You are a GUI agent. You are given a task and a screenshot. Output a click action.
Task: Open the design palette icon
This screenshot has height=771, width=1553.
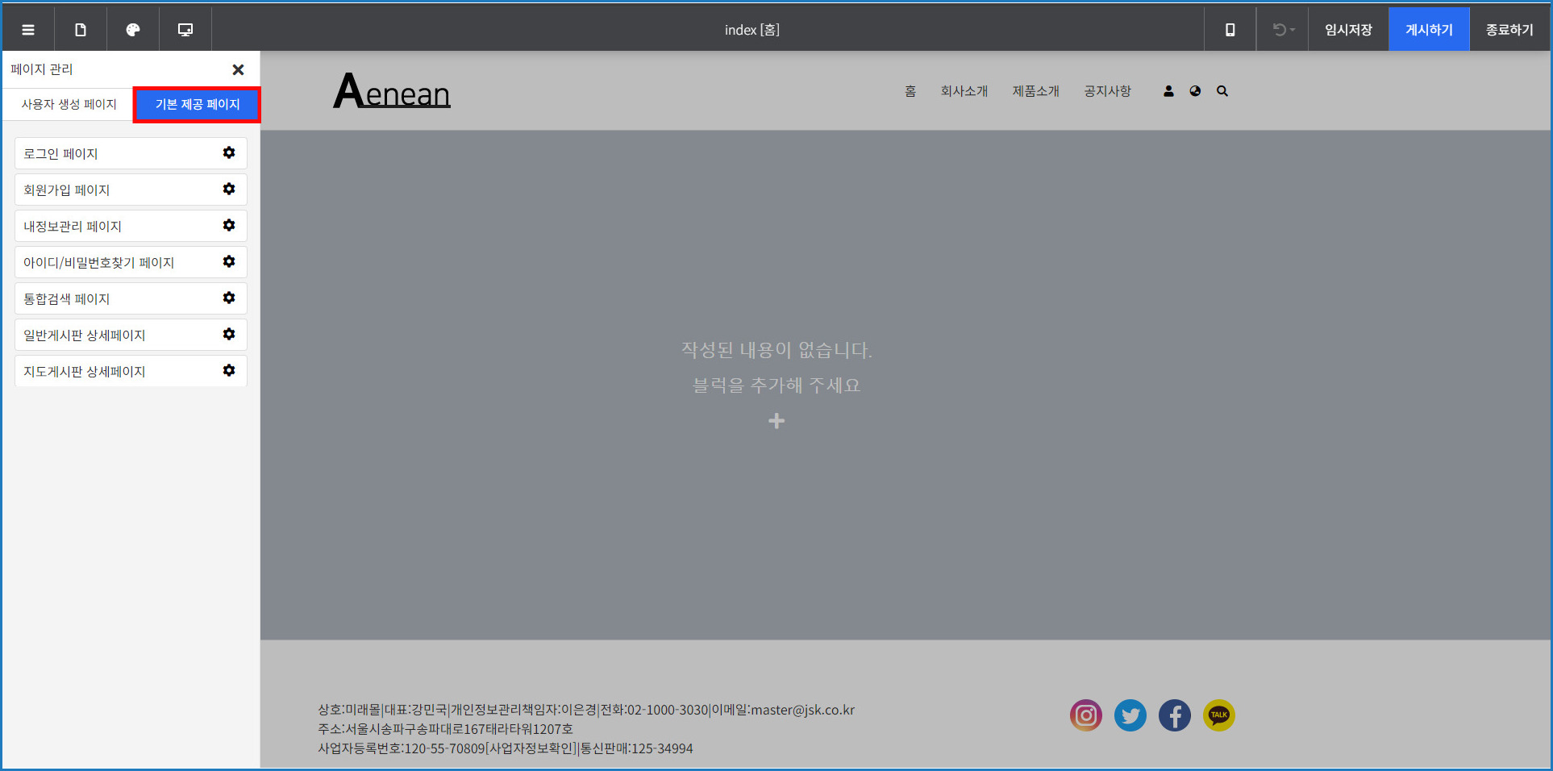coord(133,30)
